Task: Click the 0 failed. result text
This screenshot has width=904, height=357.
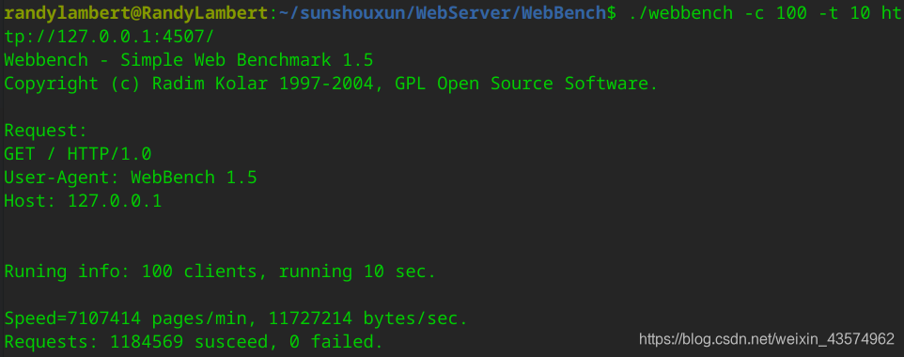Action: tap(336, 341)
